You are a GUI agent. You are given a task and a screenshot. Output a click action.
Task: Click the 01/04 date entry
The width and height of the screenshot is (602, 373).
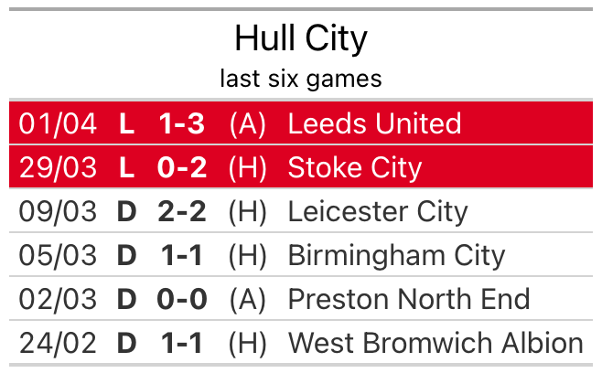click(58, 124)
